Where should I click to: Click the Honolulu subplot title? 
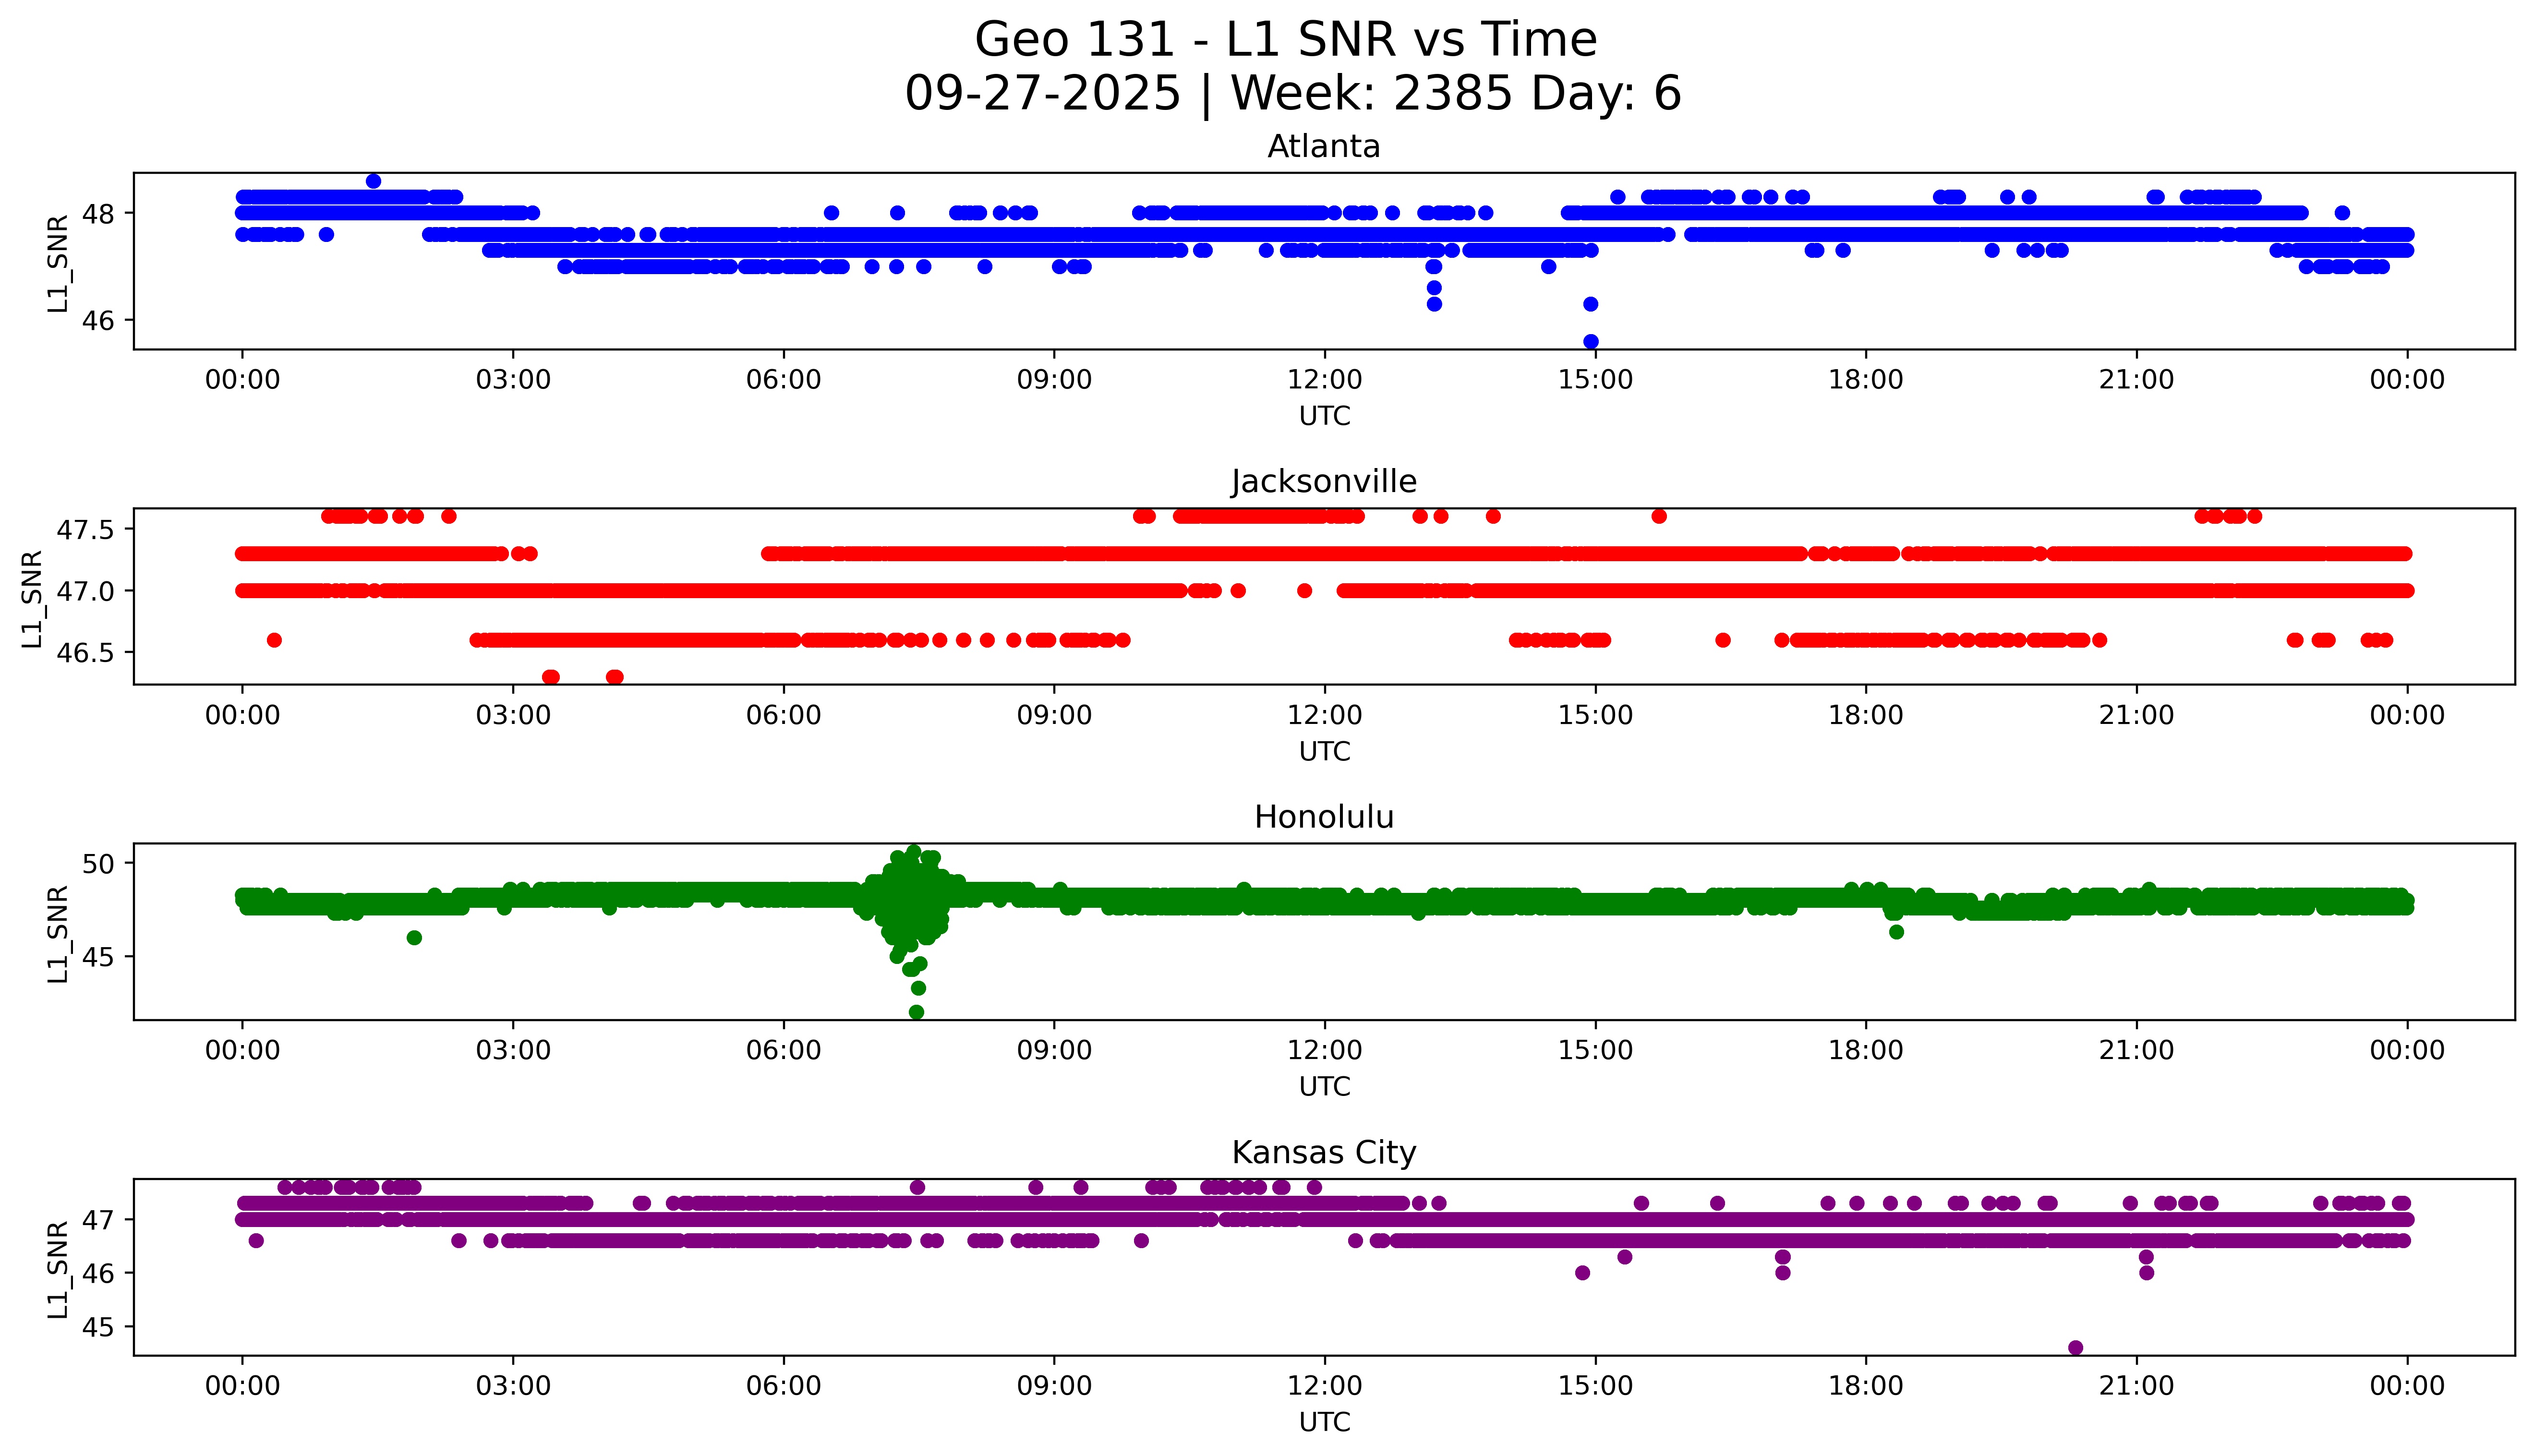[1323, 817]
